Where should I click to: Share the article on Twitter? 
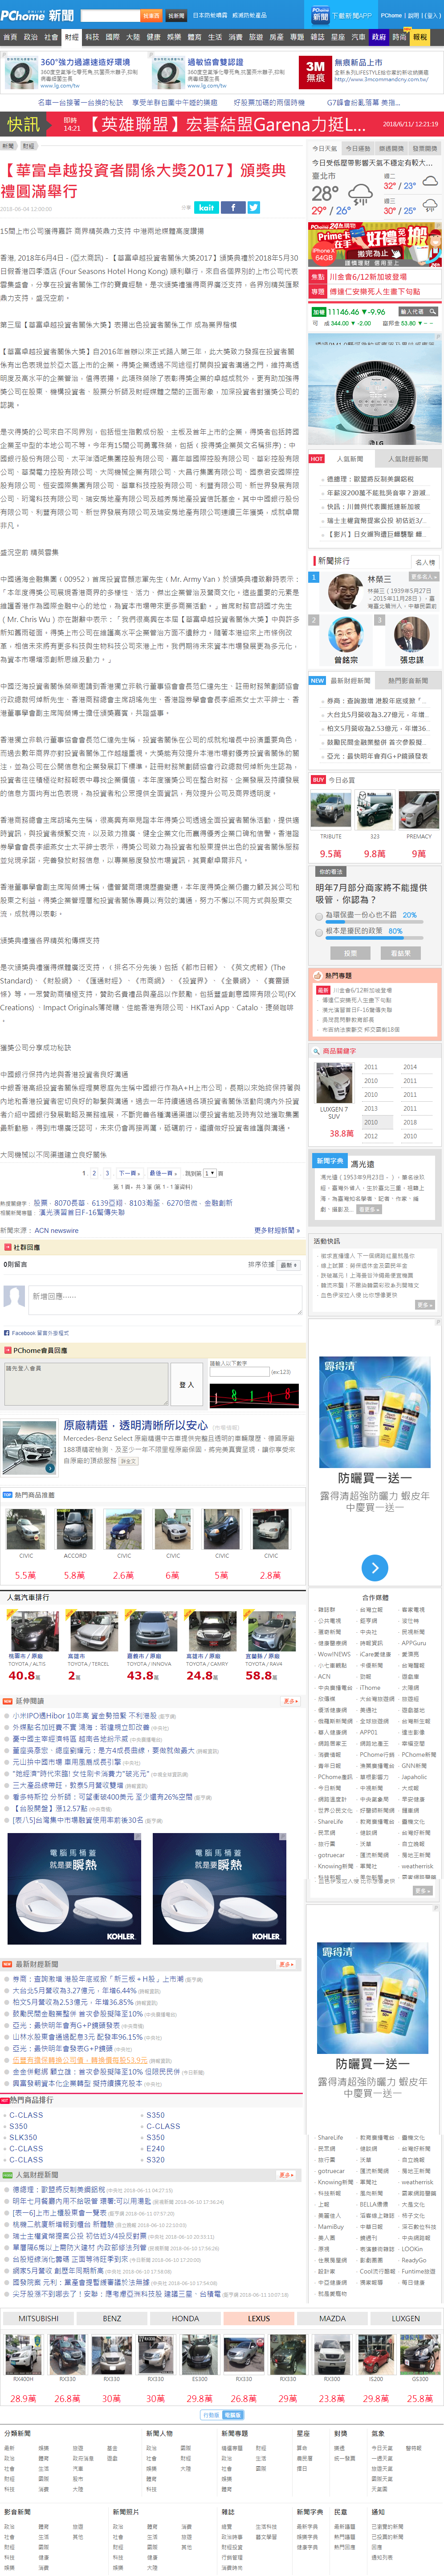[x=253, y=208]
